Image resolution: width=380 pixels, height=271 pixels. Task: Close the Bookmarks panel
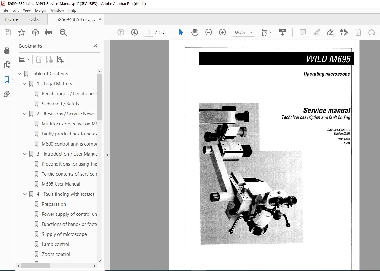pyautogui.click(x=95, y=46)
